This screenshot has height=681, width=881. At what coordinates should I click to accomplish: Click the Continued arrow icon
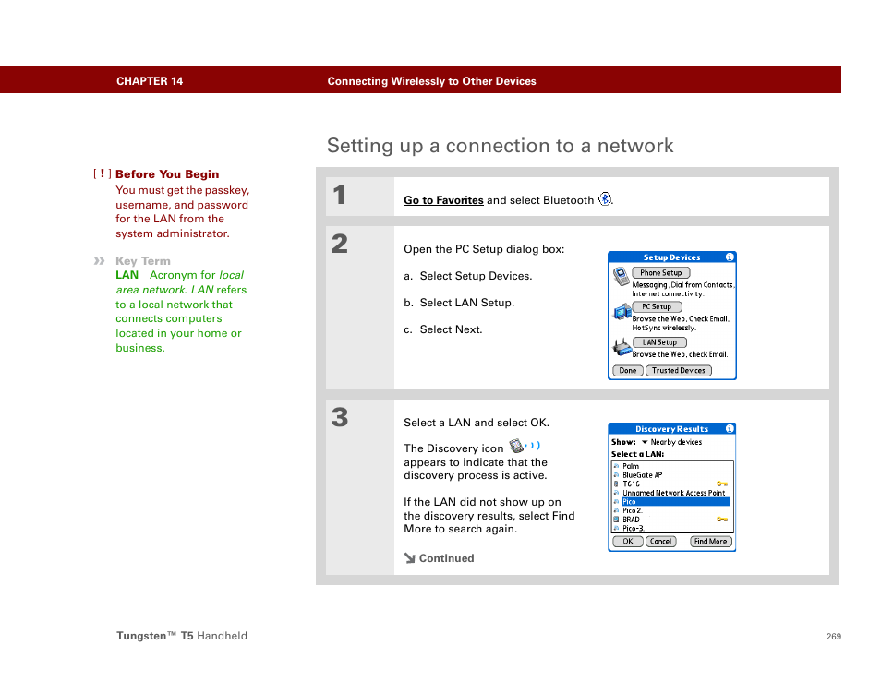pyautogui.click(x=410, y=557)
